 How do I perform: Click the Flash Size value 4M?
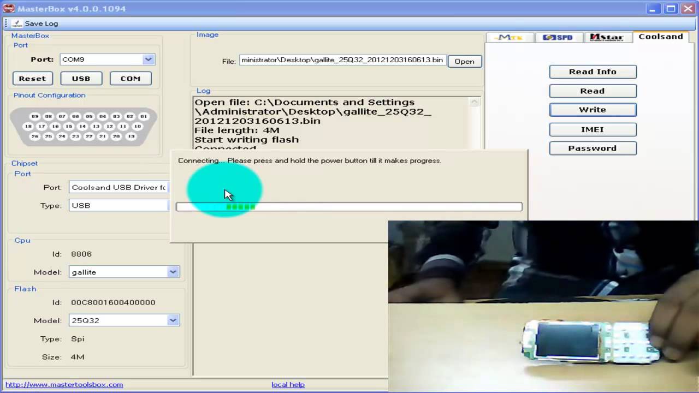point(78,357)
